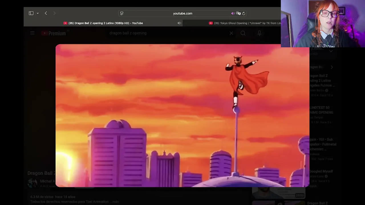
Task: Start voice search with the microphone icon
Action: click(259, 33)
